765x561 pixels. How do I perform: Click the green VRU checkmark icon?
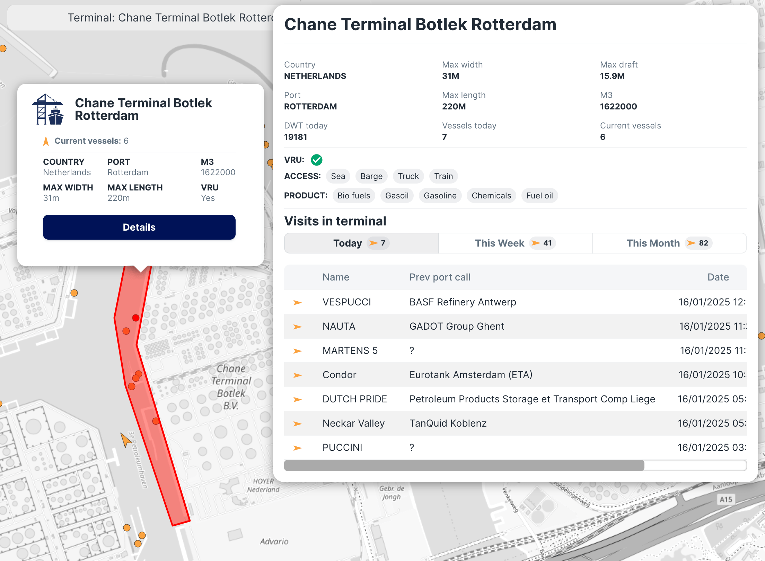(x=316, y=160)
